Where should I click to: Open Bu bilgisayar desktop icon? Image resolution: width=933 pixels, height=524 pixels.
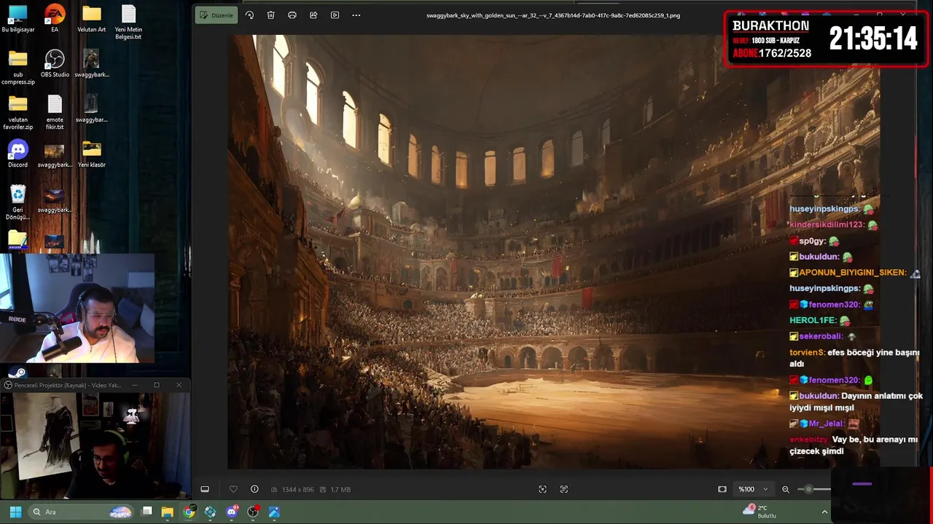click(17, 20)
